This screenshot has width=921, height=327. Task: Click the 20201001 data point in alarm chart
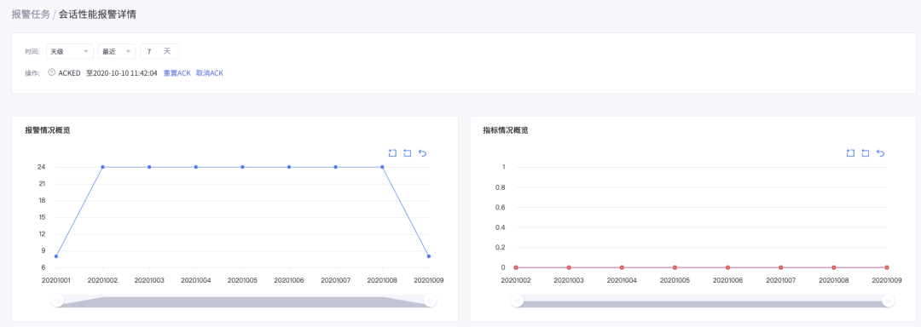[55, 256]
